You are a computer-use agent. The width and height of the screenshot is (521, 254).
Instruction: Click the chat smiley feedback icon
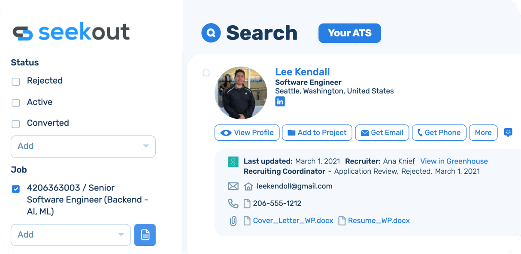tap(508, 133)
